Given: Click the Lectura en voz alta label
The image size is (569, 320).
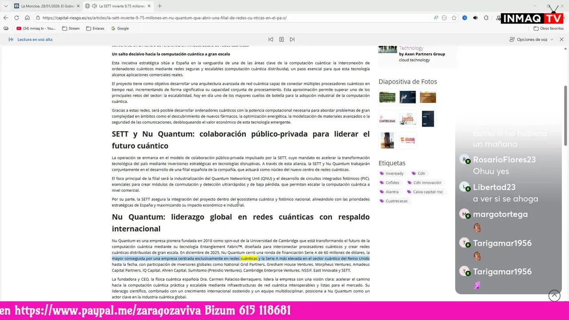Looking at the screenshot, I should 35,40.
